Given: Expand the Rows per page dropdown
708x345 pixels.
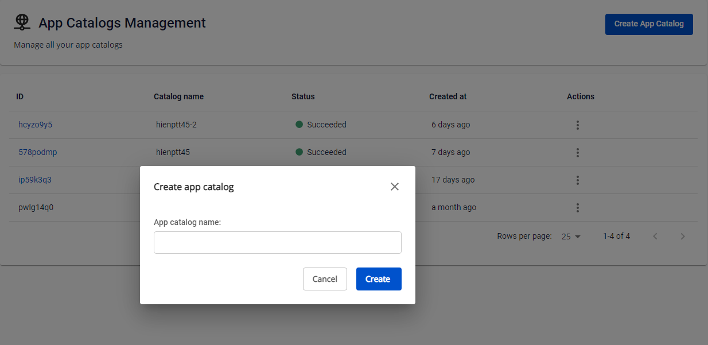Looking at the screenshot, I should tap(571, 237).
